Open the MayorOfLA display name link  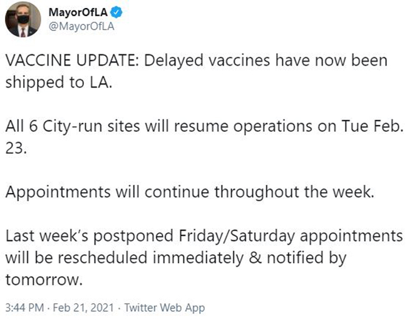coord(78,12)
